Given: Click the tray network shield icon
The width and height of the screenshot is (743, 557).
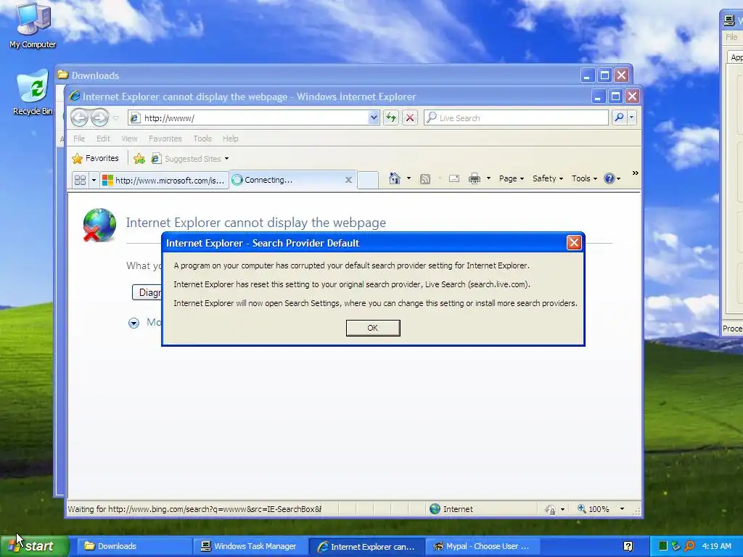Looking at the screenshot, I should 676,547.
